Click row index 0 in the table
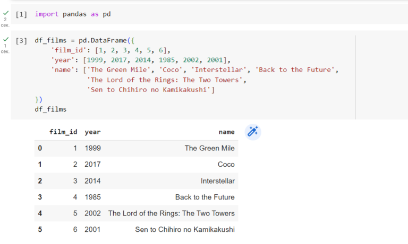Screen dimensions: 408x244 click(x=40, y=148)
